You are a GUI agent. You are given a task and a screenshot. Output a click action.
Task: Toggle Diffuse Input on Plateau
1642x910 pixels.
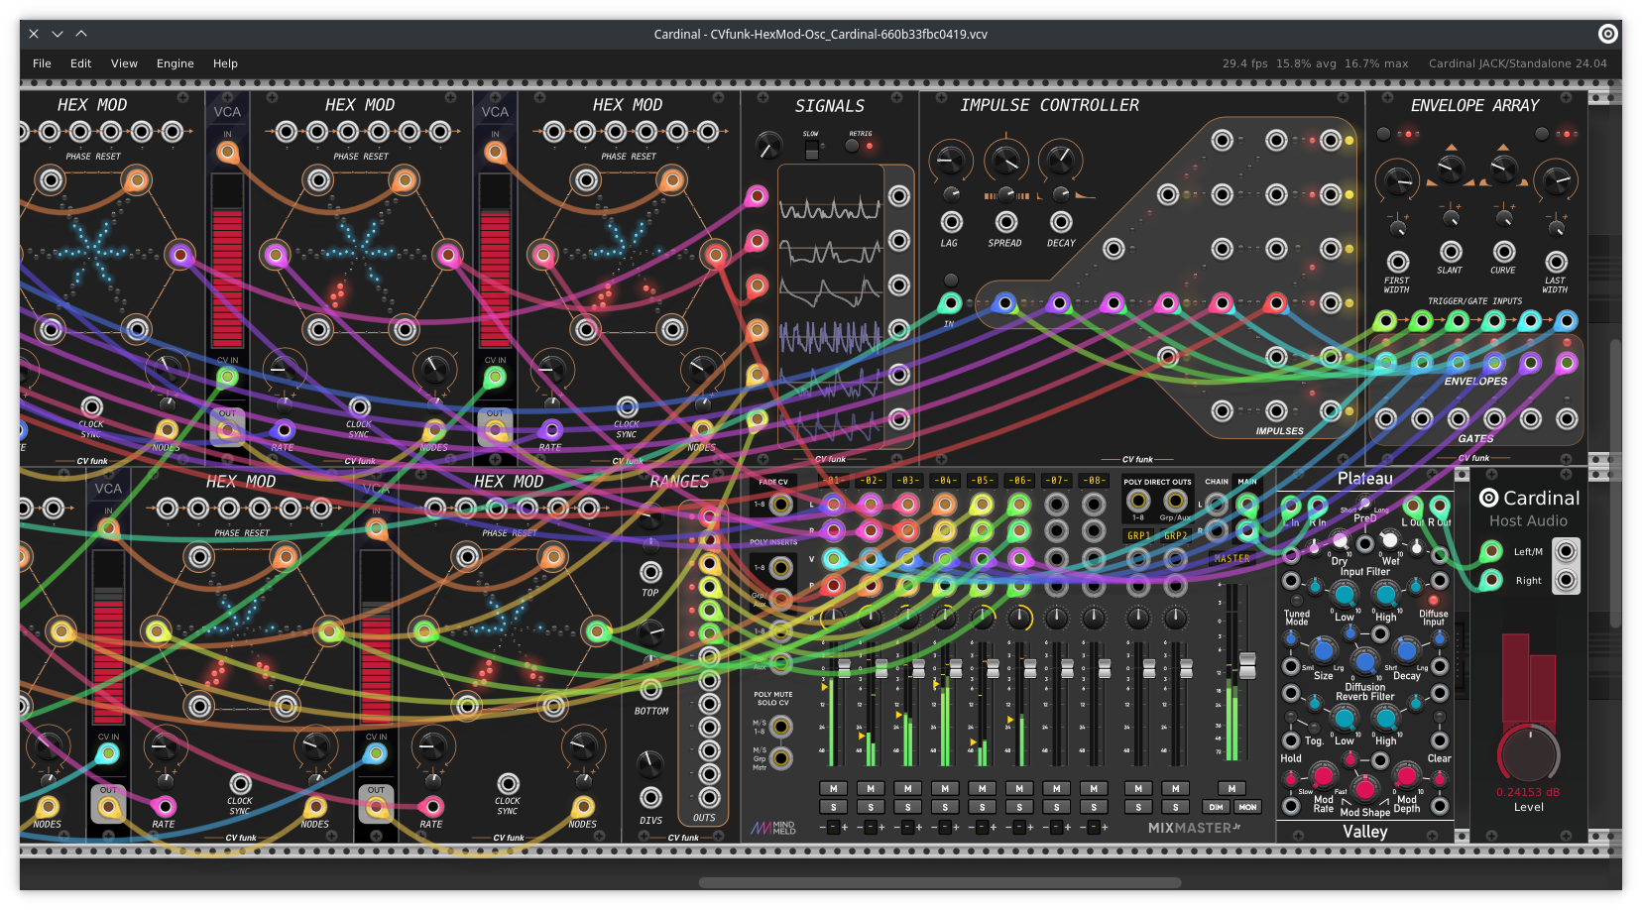[x=1433, y=601]
